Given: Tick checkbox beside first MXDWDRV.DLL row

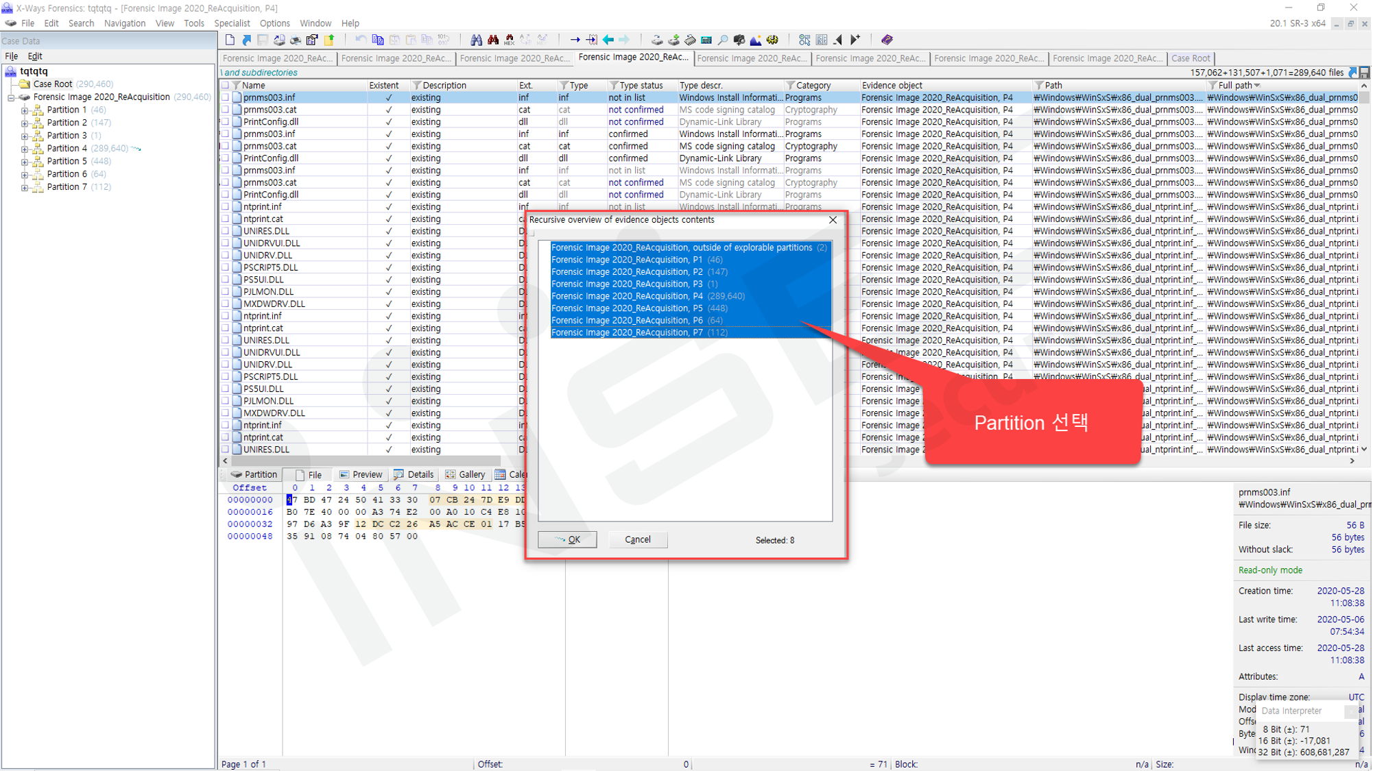Looking at the screenshot, I should click(x=225, y=304).
